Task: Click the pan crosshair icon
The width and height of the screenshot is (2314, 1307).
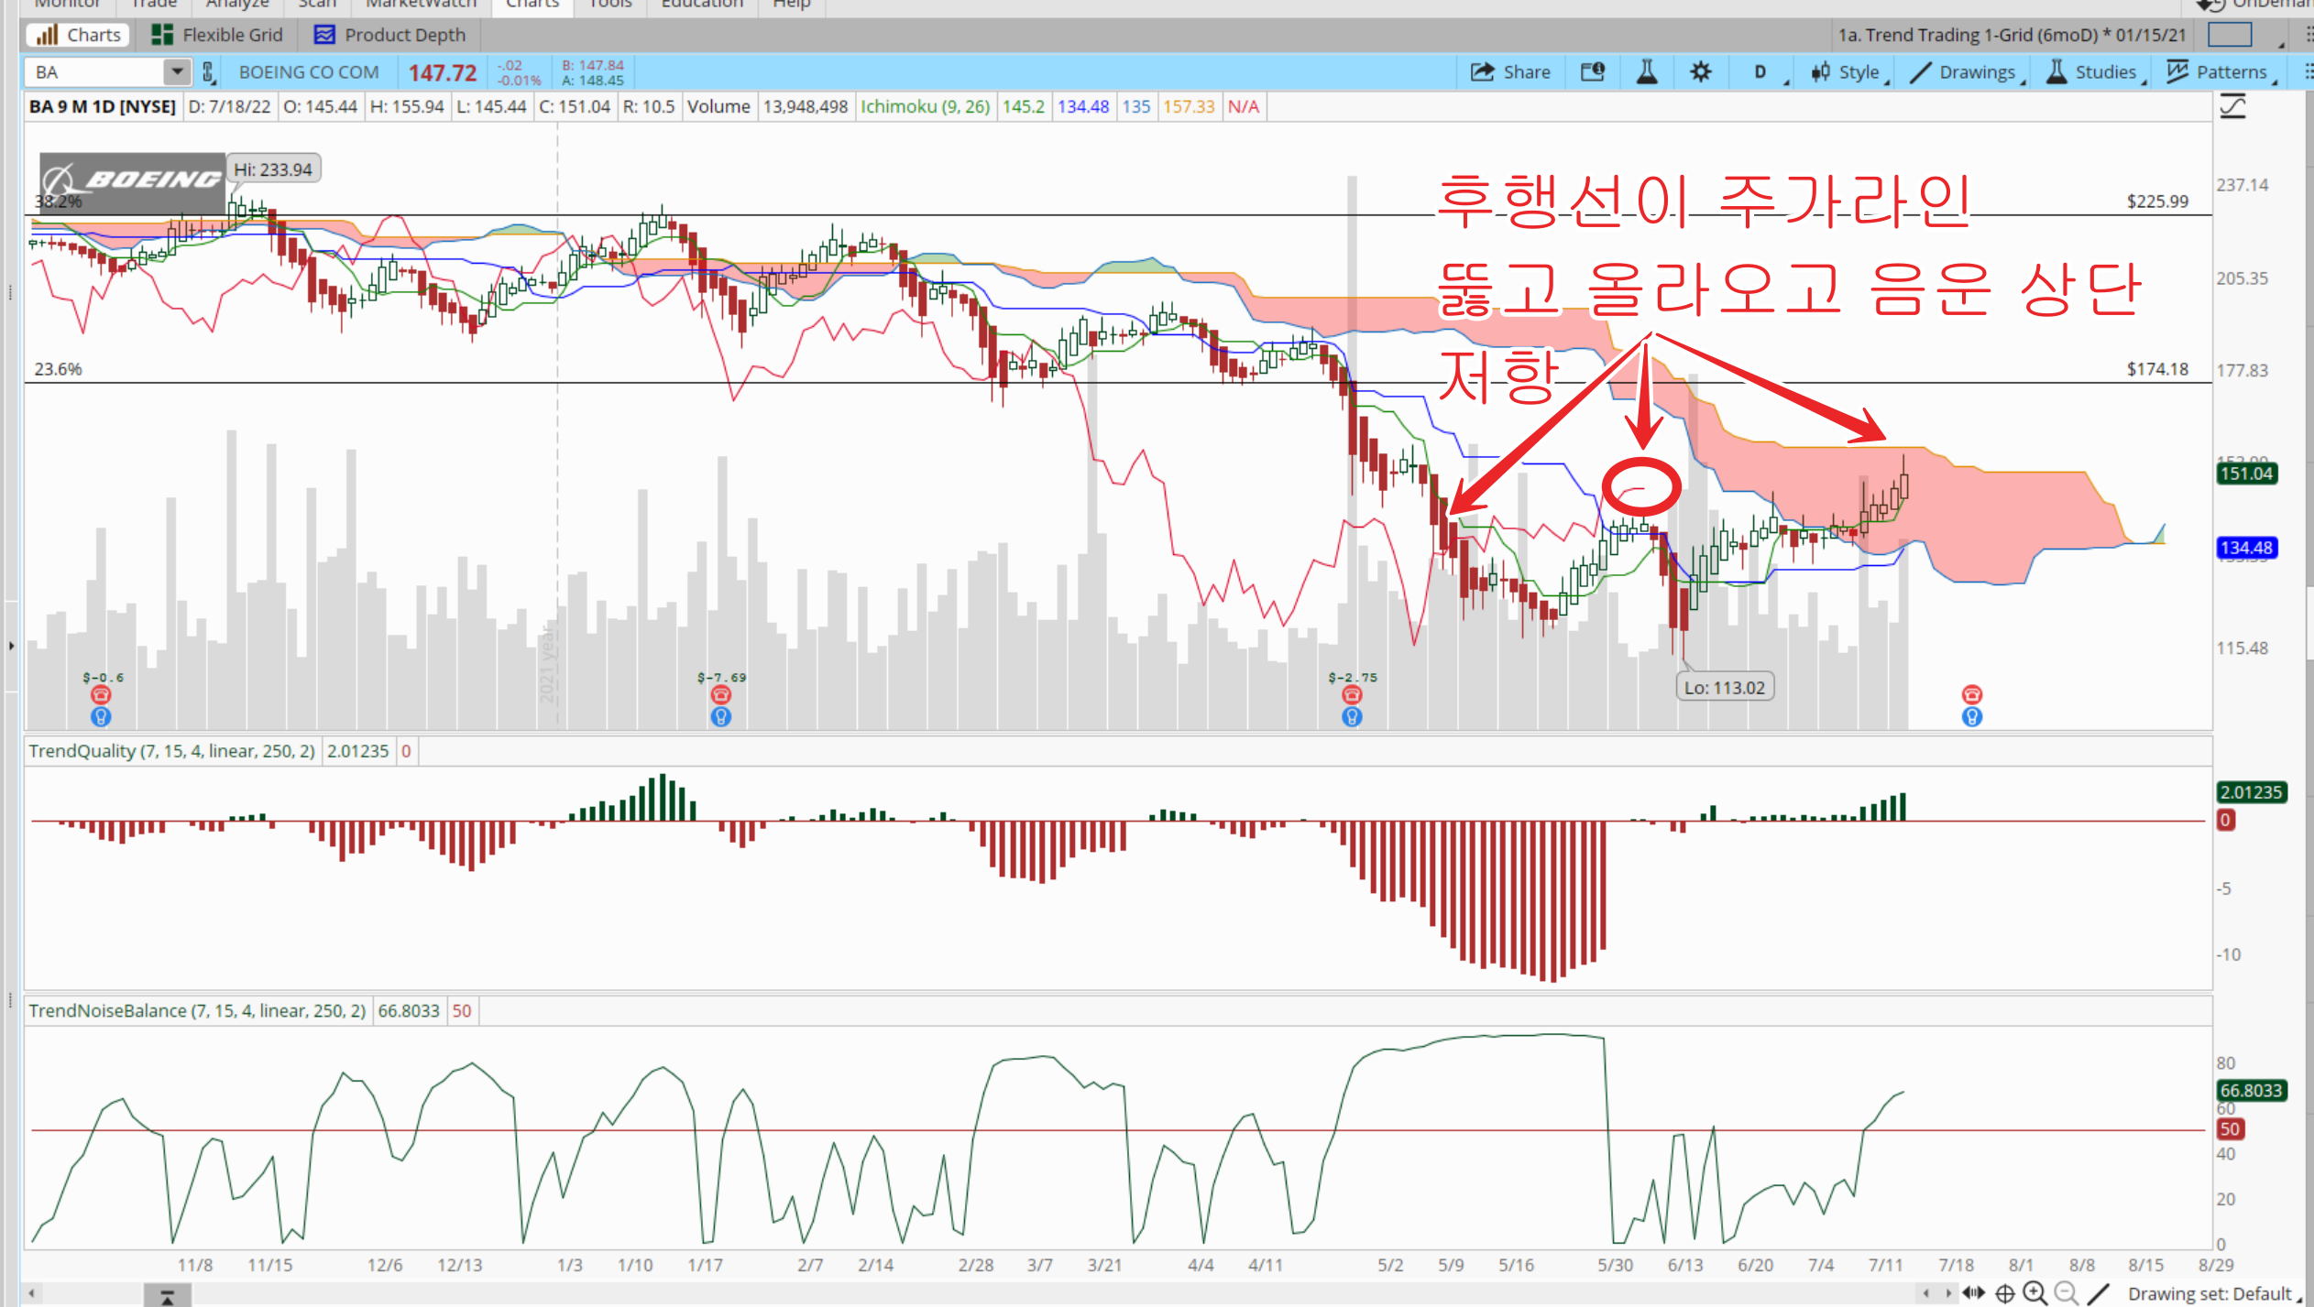Action: [x=2004, y=1293]
